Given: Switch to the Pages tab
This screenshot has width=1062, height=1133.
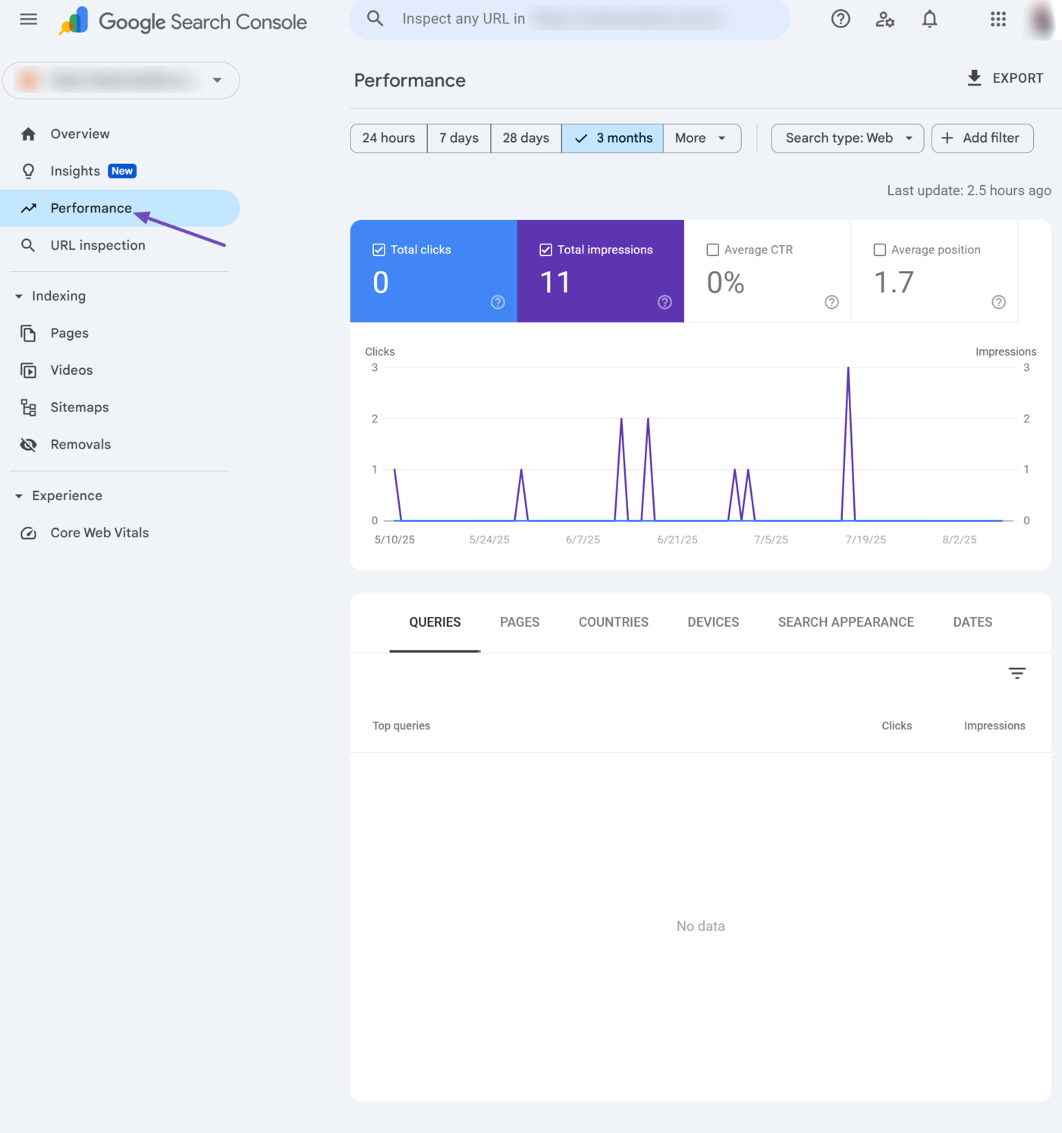Looking at the screenshot, I should coord(520,622).
